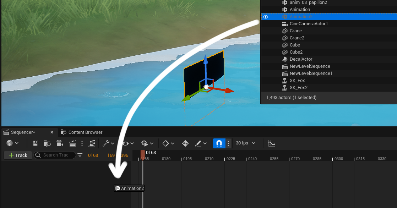Select the Sequencer tab
Image resolution: width=397 pixels, height=208 pixels.
(23, 132)
